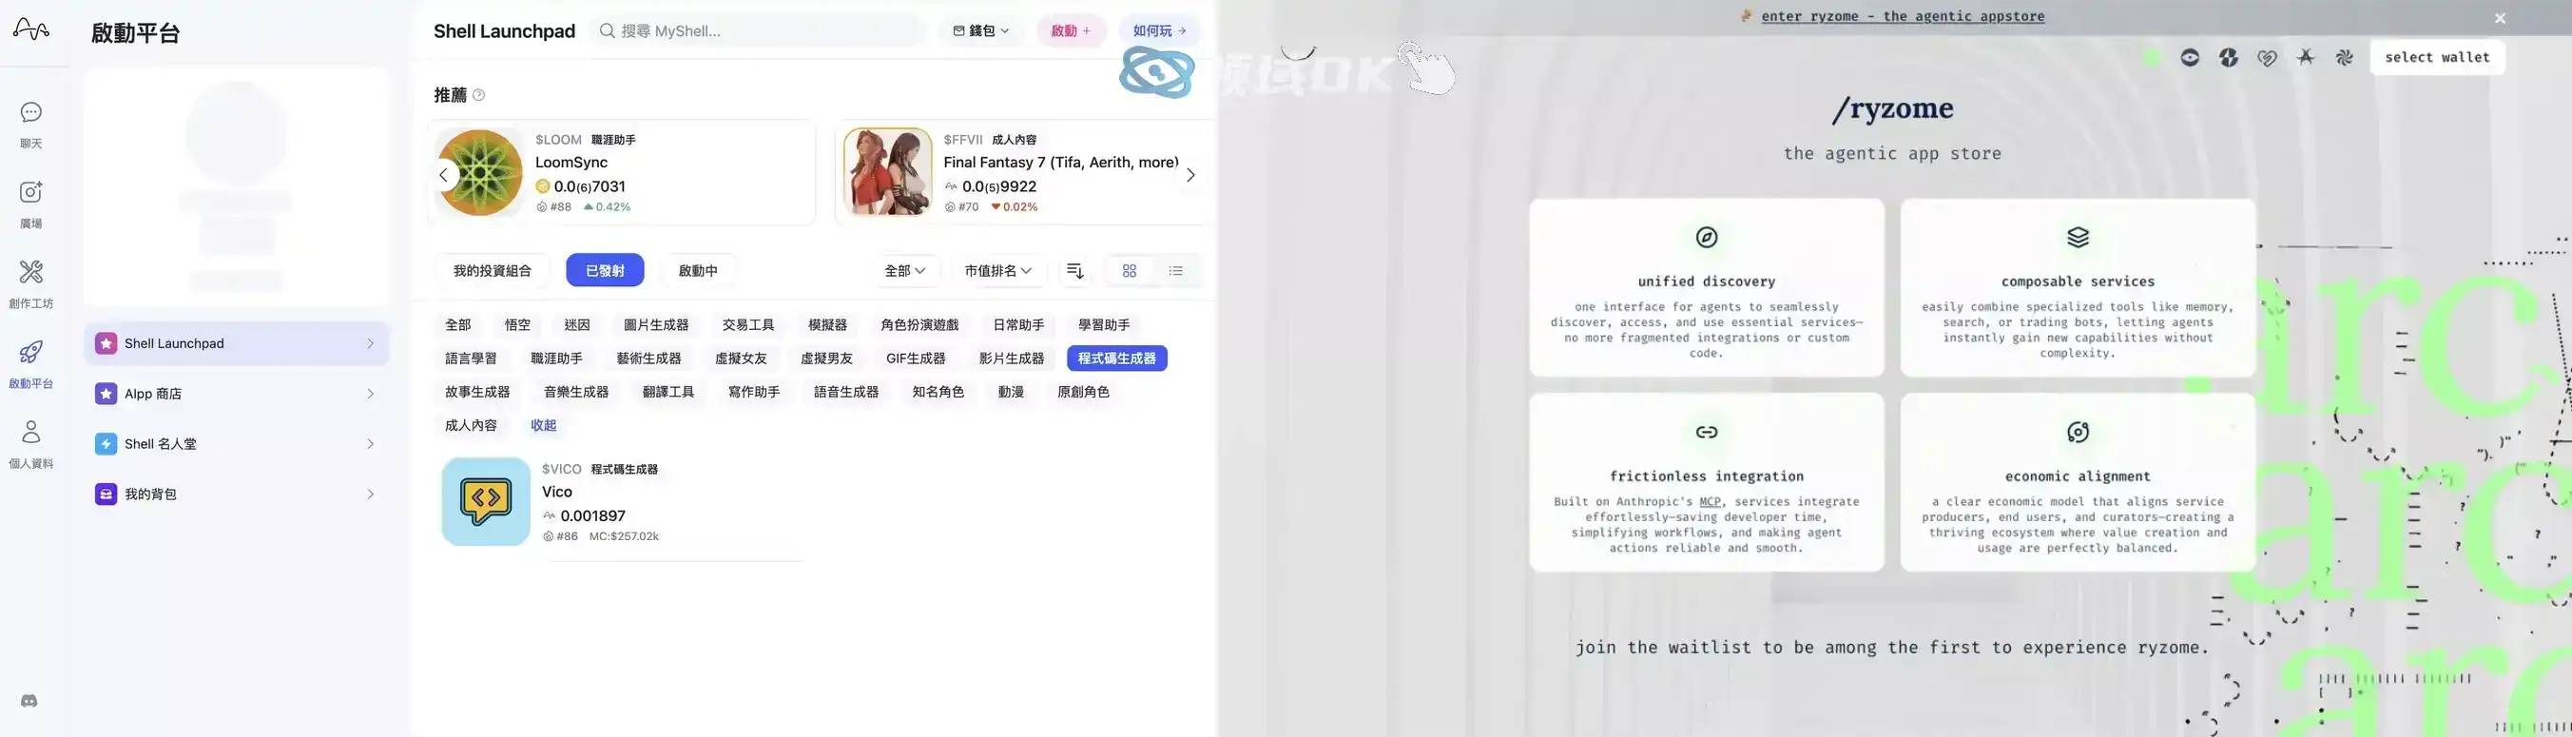Click the orbit icon on economic alignment card

pyautogui.click(x=2078, y=433)
